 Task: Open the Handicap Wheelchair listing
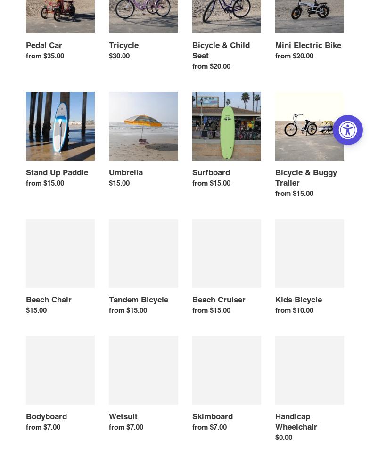(296, 422)
